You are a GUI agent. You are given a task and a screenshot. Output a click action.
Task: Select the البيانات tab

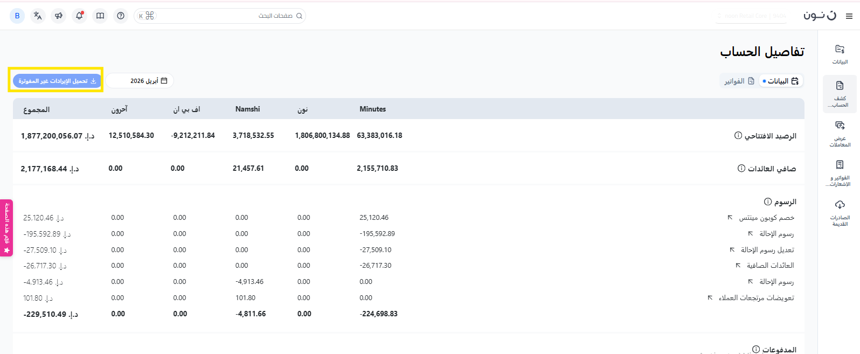click(x=781, y=81)
